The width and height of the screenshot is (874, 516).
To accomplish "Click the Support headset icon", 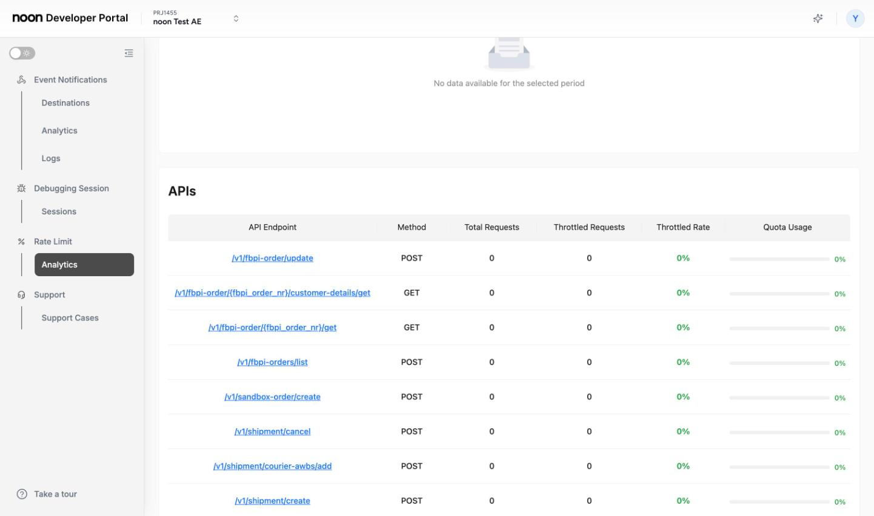I will click(x=22, y=295).
